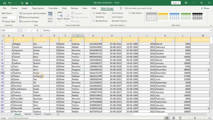213x120 pixels.
Task: Click the formula bar showing Yeshur
Action: point(125,30)
